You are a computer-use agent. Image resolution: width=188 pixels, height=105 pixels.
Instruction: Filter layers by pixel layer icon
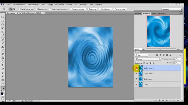[x=157, y=55]
